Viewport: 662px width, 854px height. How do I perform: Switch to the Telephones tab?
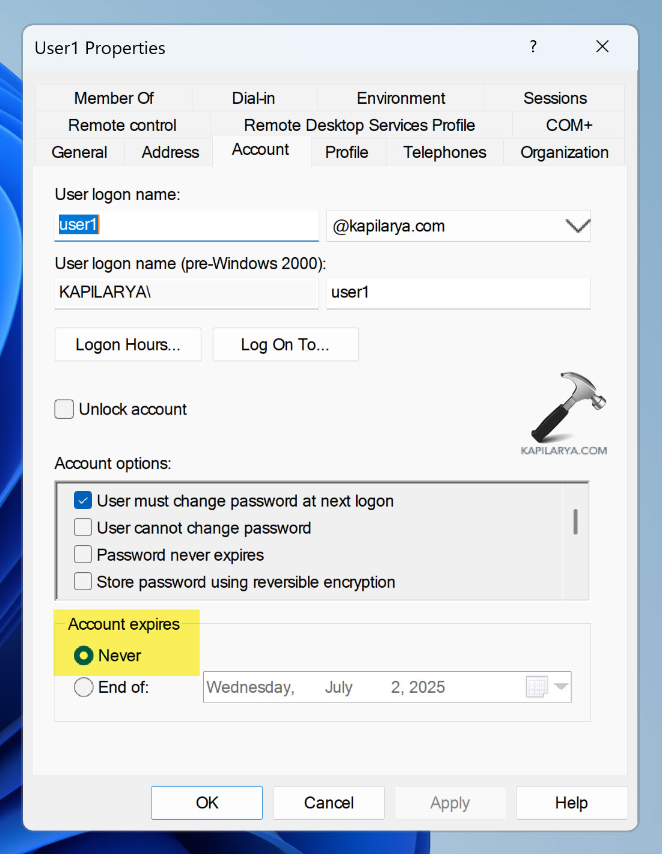(445, 152)
